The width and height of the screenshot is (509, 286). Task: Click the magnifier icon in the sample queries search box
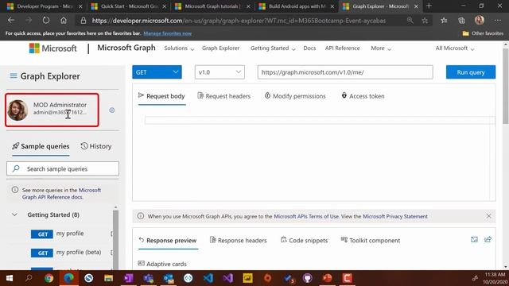(x=16, y=168)
